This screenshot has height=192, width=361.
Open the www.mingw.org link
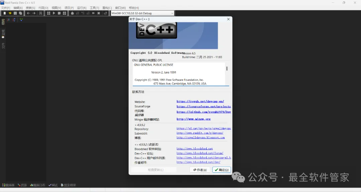point(194,119)
